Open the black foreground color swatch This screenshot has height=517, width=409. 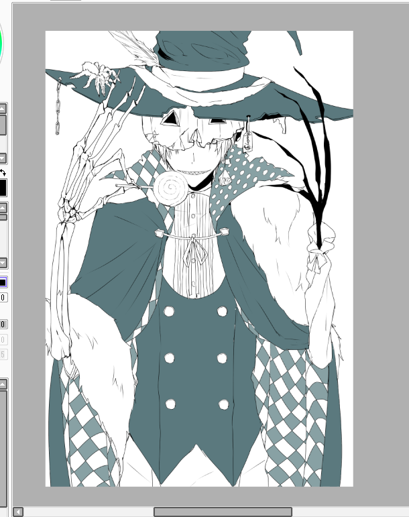tap(3, 188)
